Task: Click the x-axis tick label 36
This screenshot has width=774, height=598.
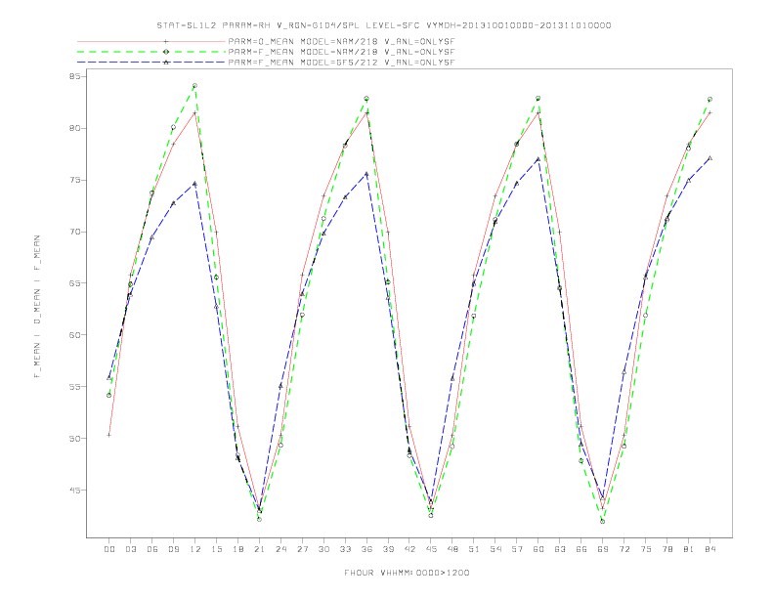Action: coord(366,549)
